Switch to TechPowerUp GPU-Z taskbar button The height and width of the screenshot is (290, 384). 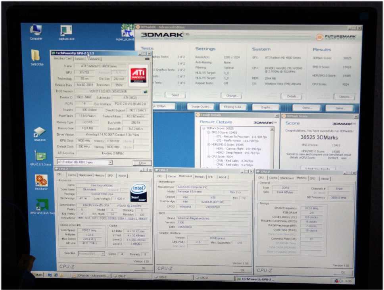click(x=257, y=279)
